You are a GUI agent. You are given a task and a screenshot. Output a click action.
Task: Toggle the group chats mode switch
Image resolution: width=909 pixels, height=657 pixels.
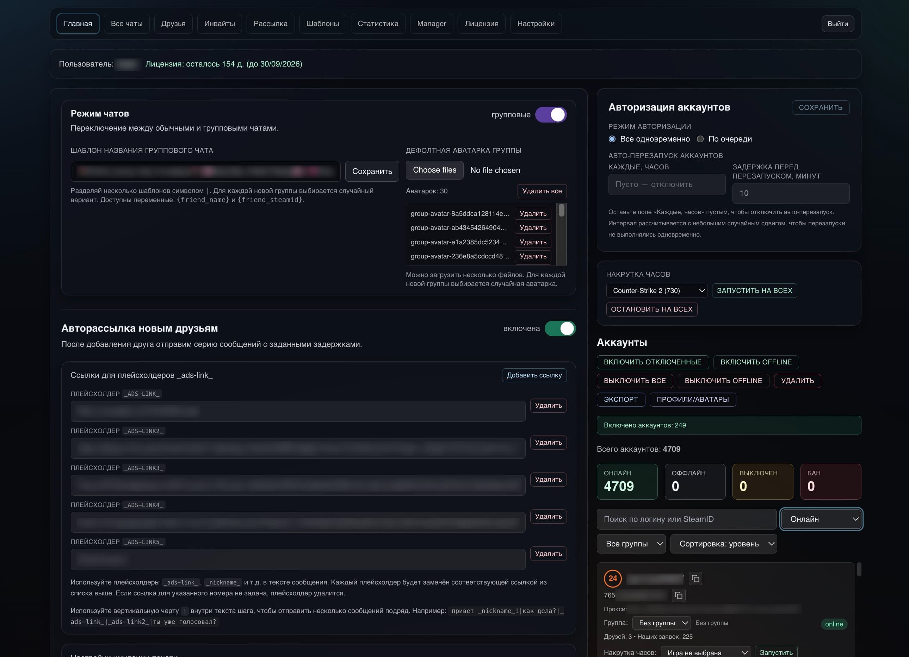(x=551, y=114)
